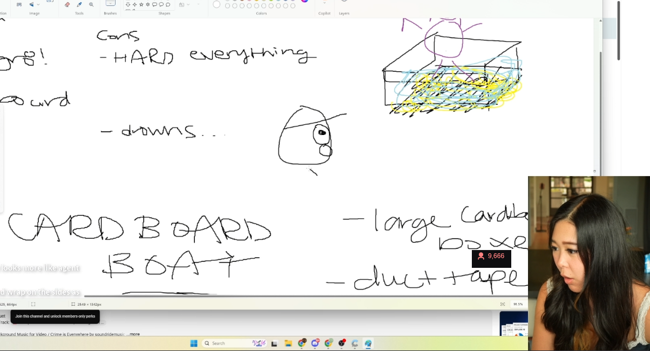Click the rotate/flip icon in Image group
The height and width of the screenshot is (351, 650).
point(32,4)
